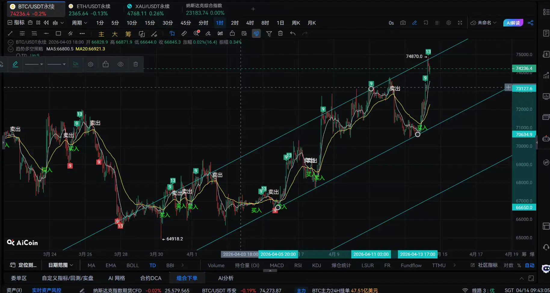Click the layout grid icon
Image resolution: width=550 pixels, height=293 pixels.
tap(38, 23)
